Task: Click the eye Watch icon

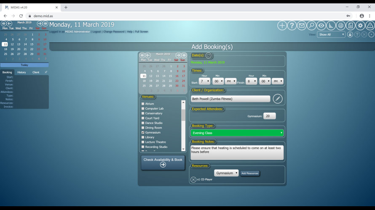Action: pos(321,26)
